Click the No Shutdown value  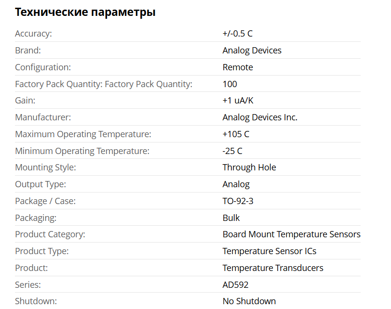[x=249, y=301]
